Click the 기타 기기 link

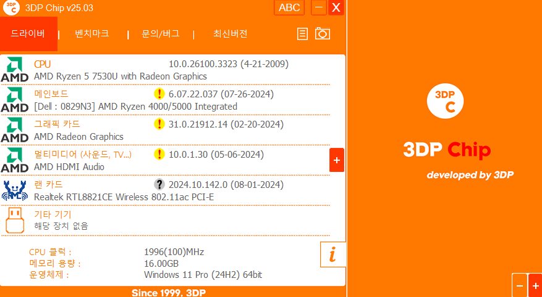[x=53, y=214]
